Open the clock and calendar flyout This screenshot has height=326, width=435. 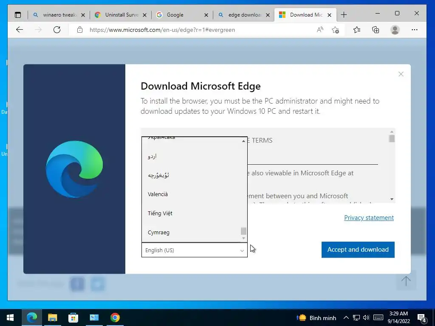coord(398,318)
